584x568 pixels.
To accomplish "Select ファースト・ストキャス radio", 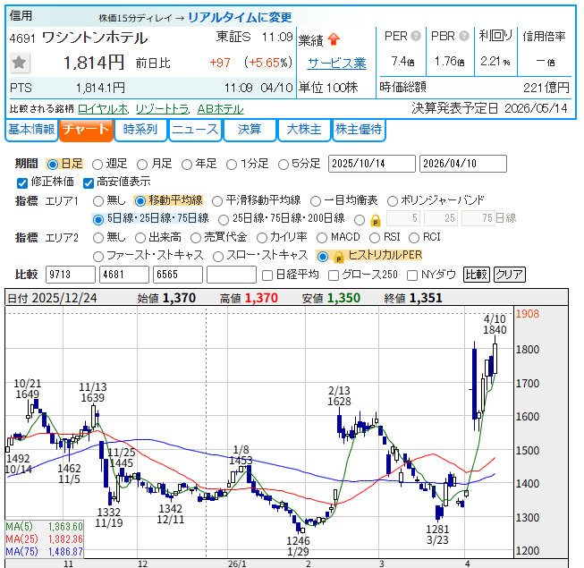I will tap(98, 256).
